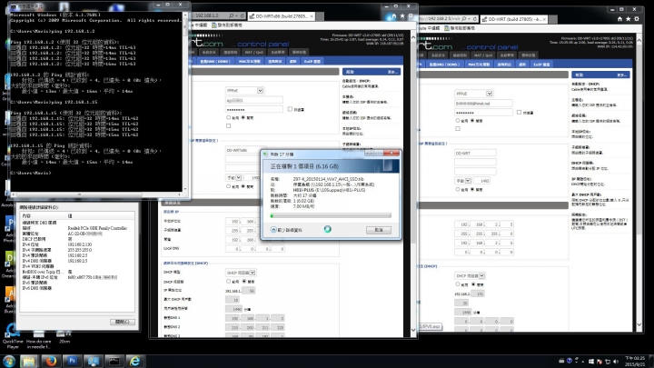Close the DD-WRTx86 browser tab
Image resolution: width=654 pixels, height=368 pixels.
(x=312, y=16)
